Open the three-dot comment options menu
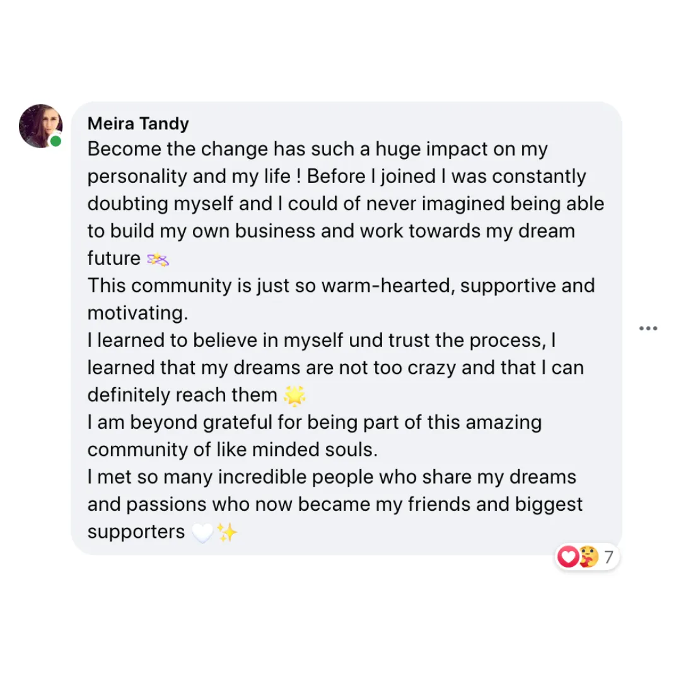 (x=648, y=329)
